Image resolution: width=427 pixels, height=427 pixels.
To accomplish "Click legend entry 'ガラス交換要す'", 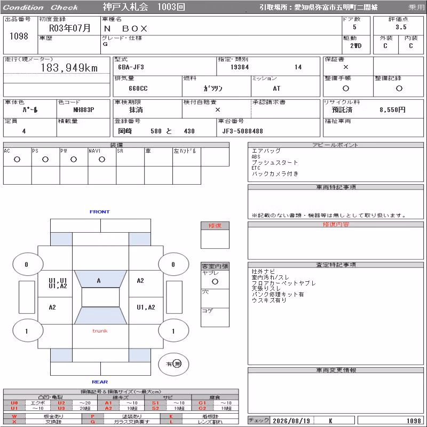I will [132, 422].
